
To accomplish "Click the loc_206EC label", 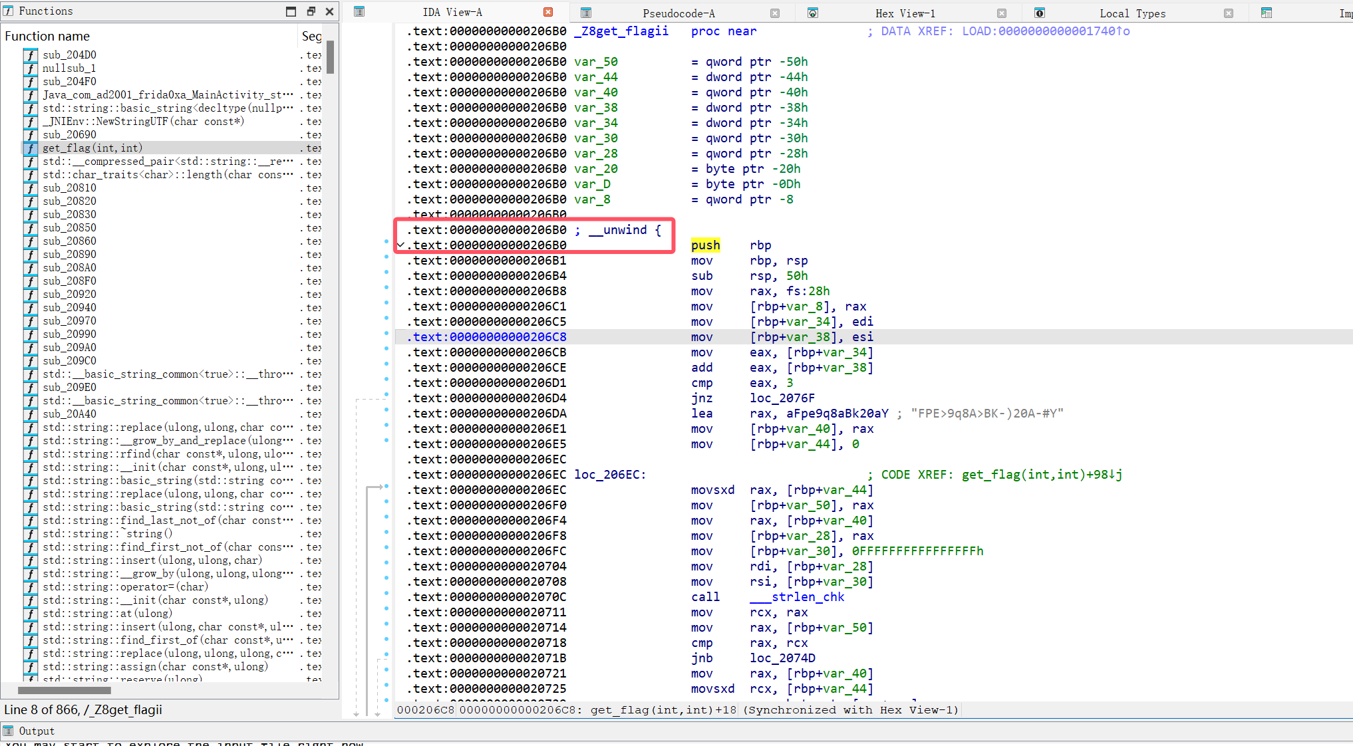I will click(609, 475).
